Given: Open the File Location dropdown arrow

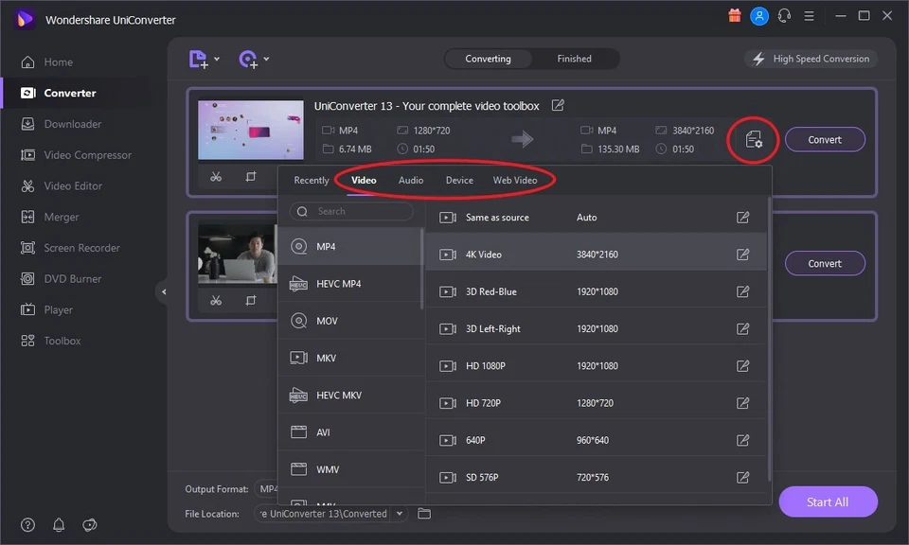Looking at the screenshot, I should pos(400,514).
